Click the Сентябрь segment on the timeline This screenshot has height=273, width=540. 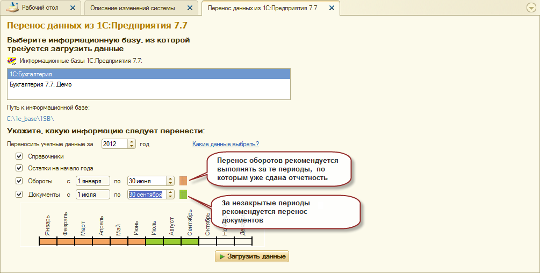[x=190, y=241]
